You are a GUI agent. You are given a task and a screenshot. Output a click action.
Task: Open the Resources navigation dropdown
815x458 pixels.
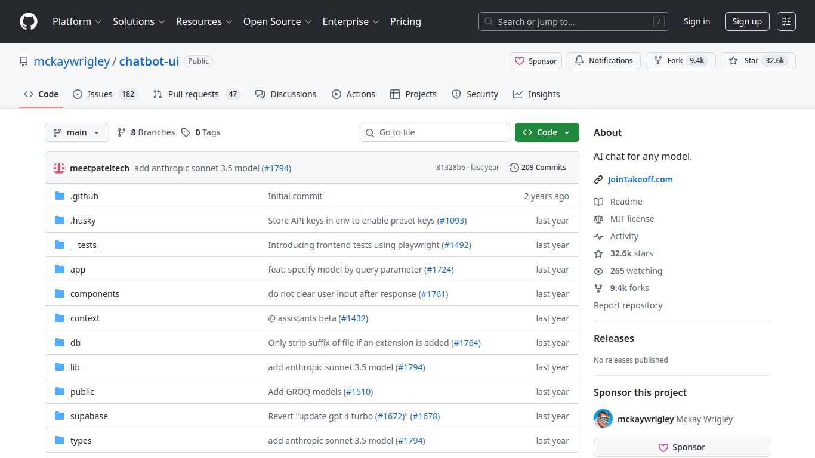[x=203, y=21]
